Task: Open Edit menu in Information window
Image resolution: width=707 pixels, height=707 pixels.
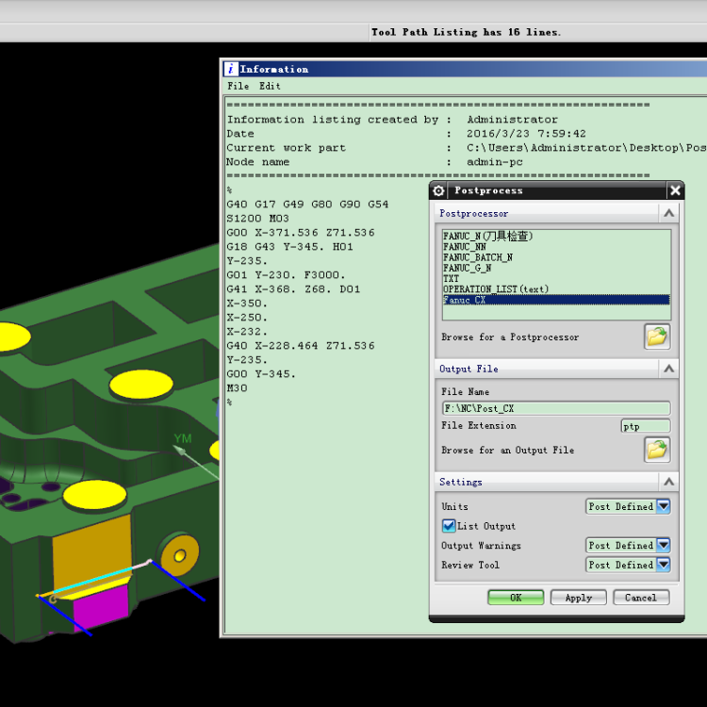Action: [x=270, y=86]
